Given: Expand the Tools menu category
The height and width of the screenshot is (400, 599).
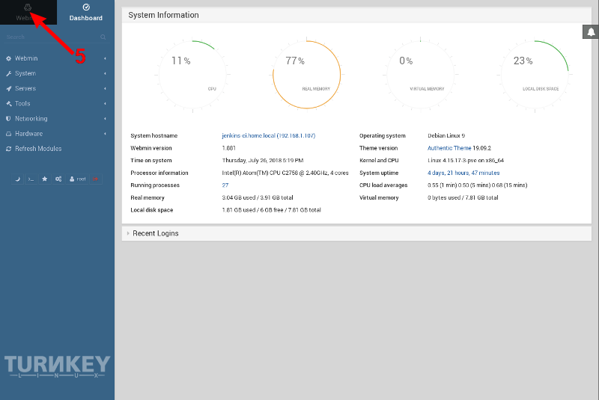Looking at the screenshot, I should (x=22, y=103).
